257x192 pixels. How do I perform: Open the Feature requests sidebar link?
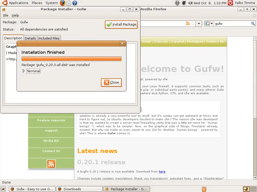[51, 120]
